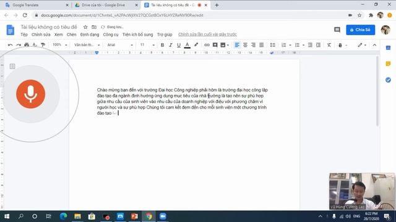This screenshot has width=396, height=222.
Task: Expand the bulleted list options arrow
Action: click(303, 45)
